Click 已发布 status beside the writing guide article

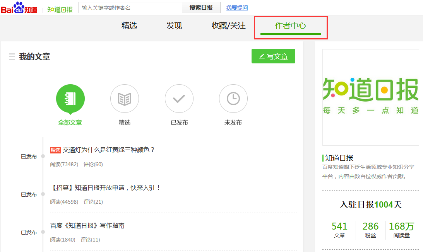tap(29, 232)
